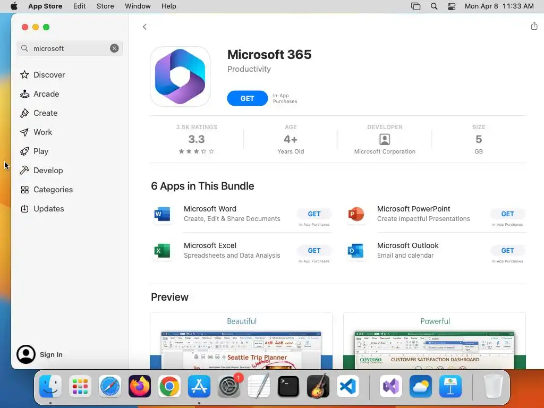Open the Microsoft Word title text
The width and height of the screenshot is (544, 408).
coord(210,209)
